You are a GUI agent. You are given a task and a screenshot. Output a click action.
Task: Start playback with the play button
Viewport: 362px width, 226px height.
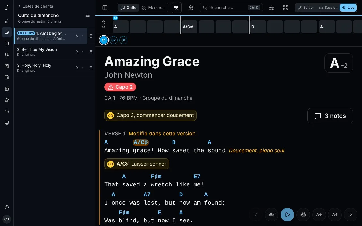287,215
